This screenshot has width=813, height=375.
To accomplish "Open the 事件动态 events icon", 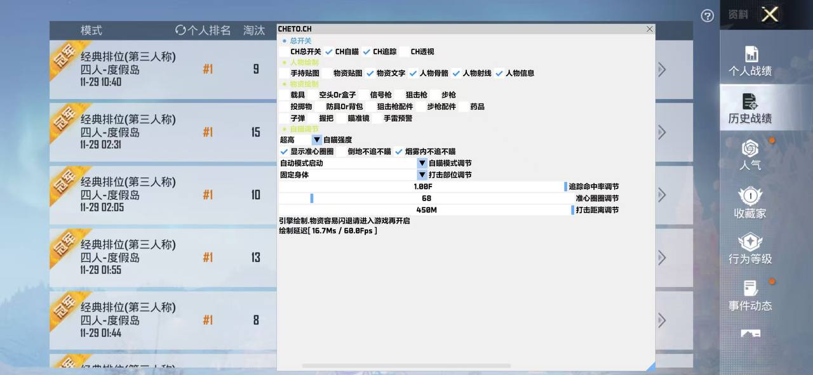I will pyautogui.click(x=750, y=296).
